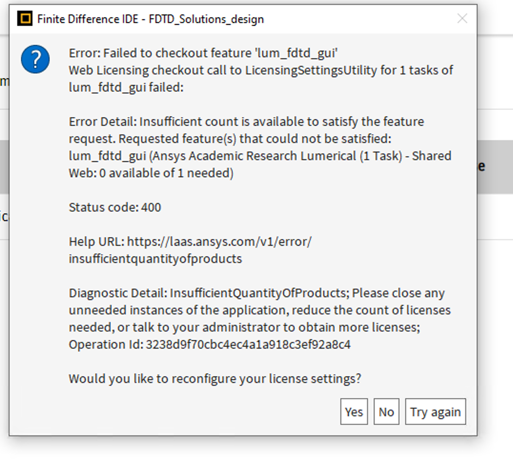Image resolution: width=513 pixels, height=464 pixels.
Task: Click the Yes button to reconfigure licenses
Action: click(x=354, y=412)
